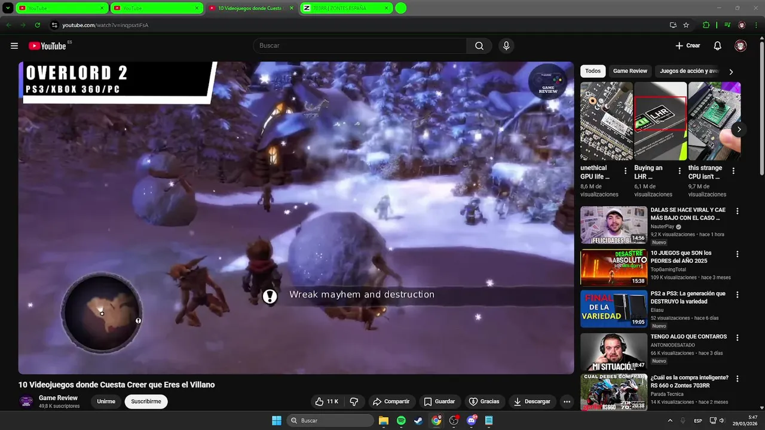Open the DALAS SE HACE VIRAL video thumbnail

[614, 225]
